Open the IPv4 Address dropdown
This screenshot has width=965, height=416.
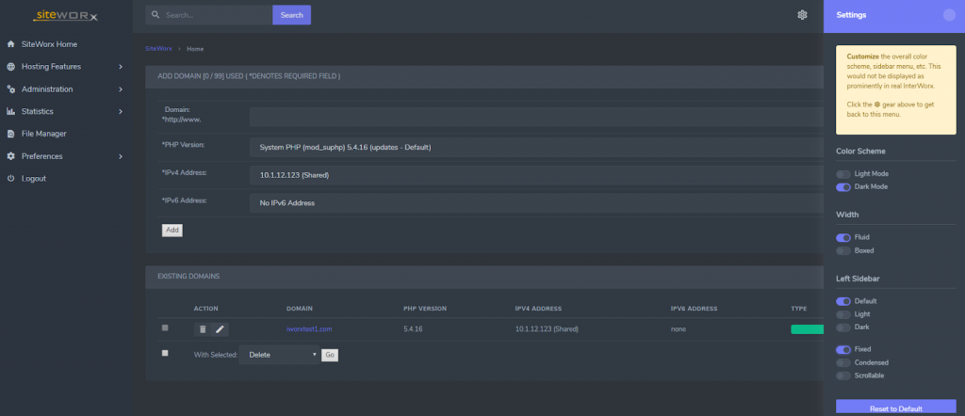pos(536,175)
